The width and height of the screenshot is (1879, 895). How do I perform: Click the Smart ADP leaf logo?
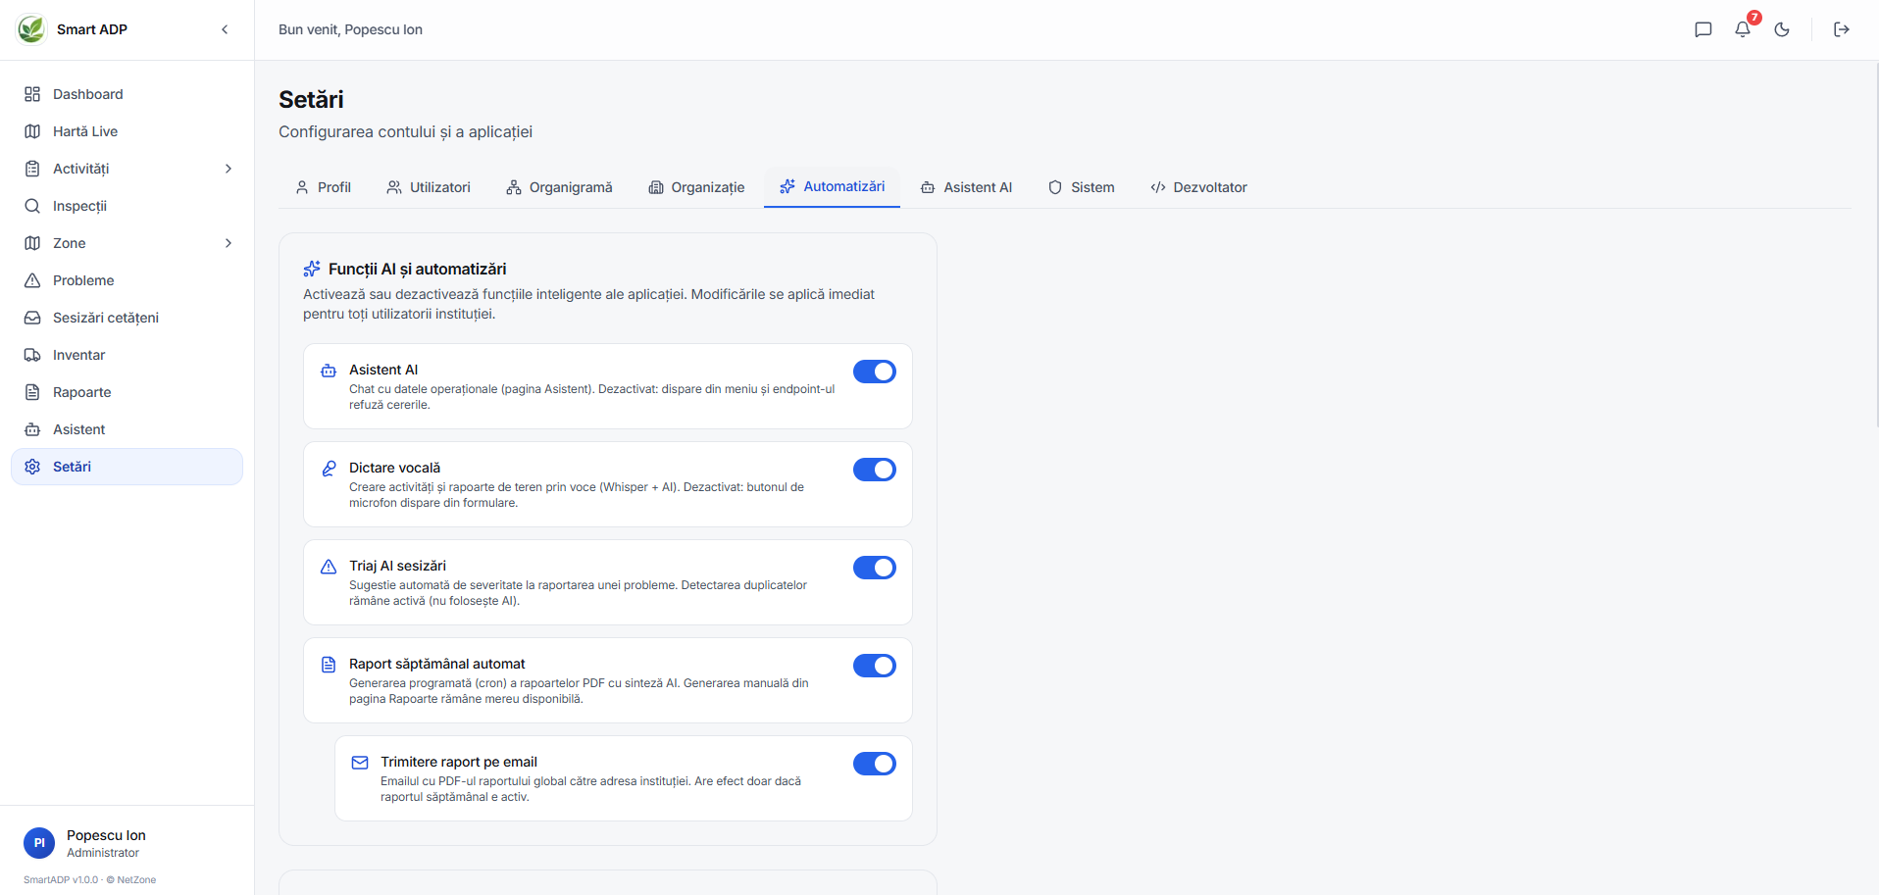31,29
